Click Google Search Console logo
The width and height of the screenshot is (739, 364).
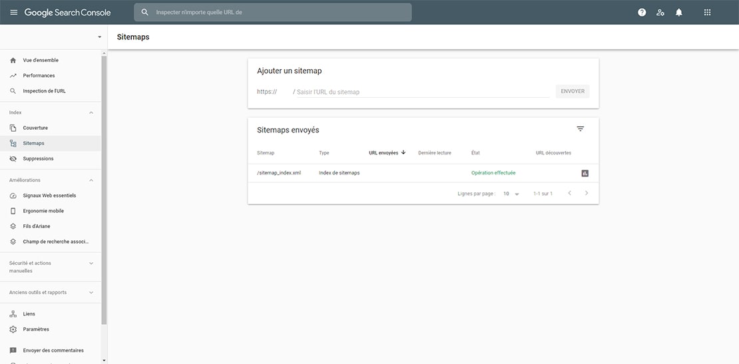[x=67, y=13]
